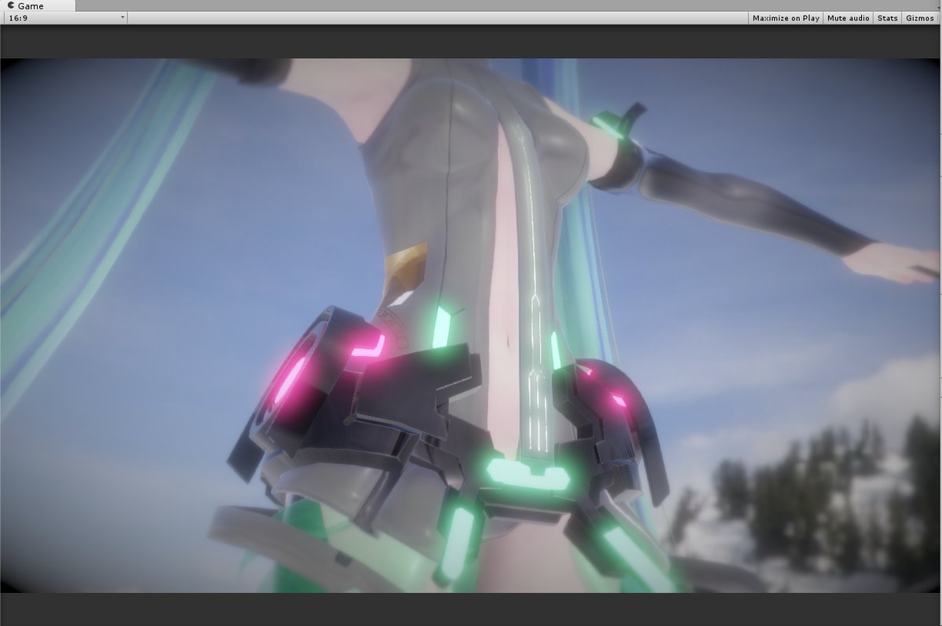The width and height of the screenshot is (942, 626).
Task: Toggle the Mute audio button
Action: [849, 18]
